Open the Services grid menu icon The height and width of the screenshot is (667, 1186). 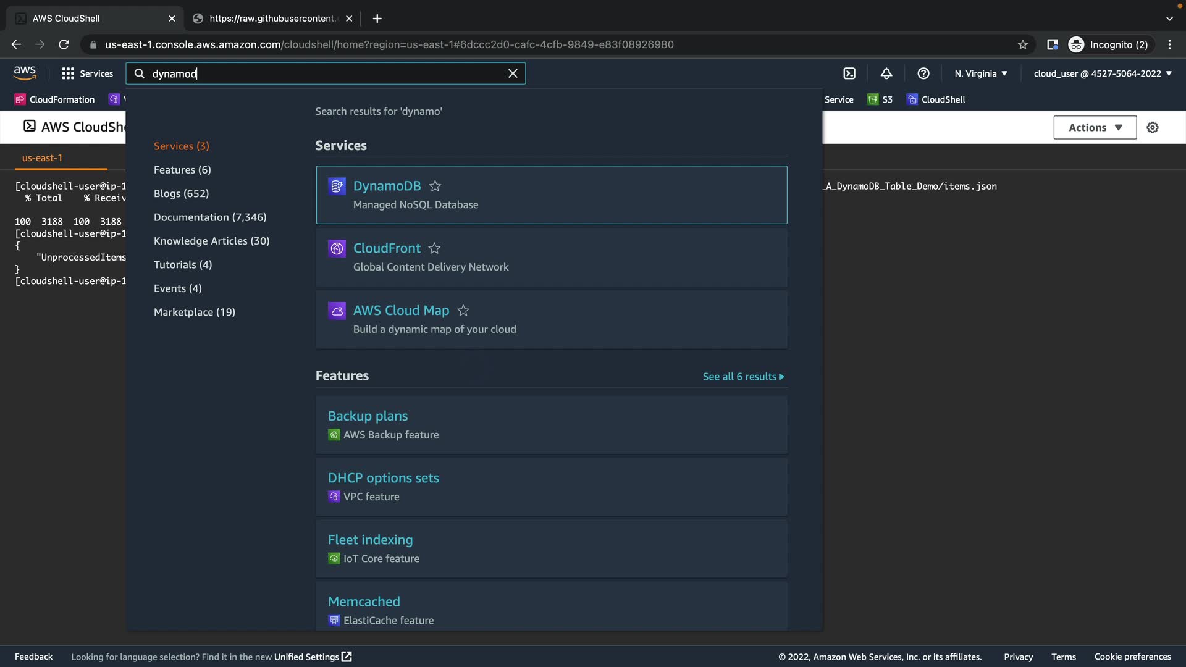(x=68, y=73)
